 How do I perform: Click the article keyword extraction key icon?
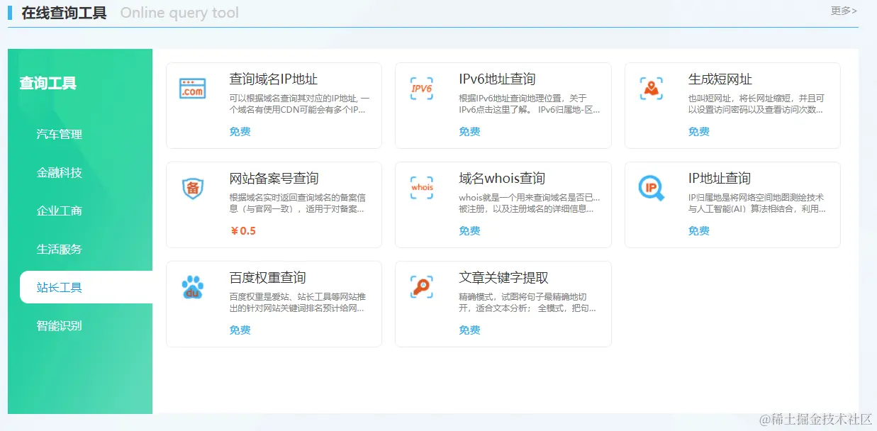[x=422, y=287]
